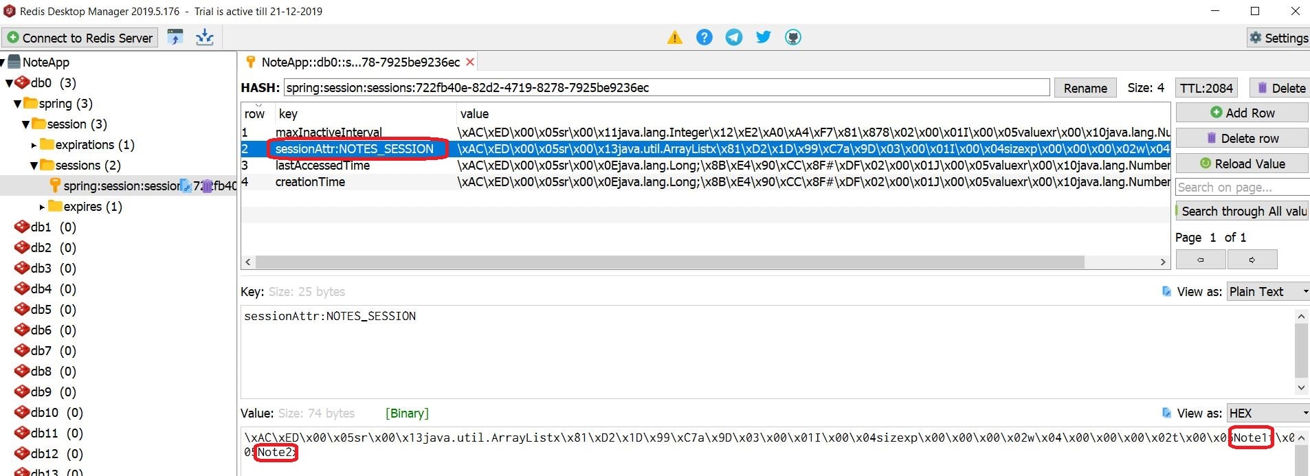This screenshot has width=1310, height=476.
Task: Collapse the session namespace folder
Action: coord(26,124)
